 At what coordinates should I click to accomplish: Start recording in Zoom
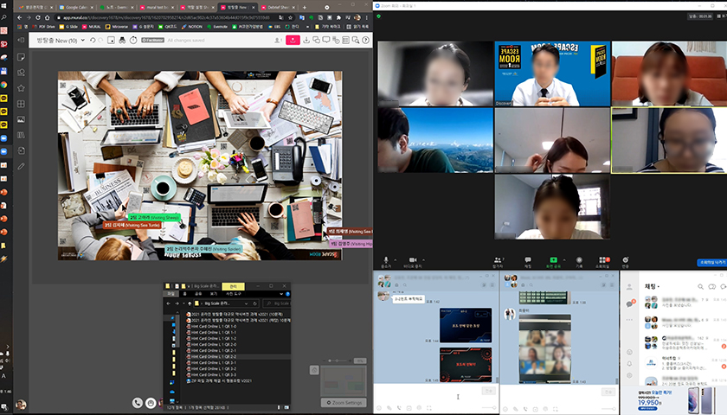point(579,263)
